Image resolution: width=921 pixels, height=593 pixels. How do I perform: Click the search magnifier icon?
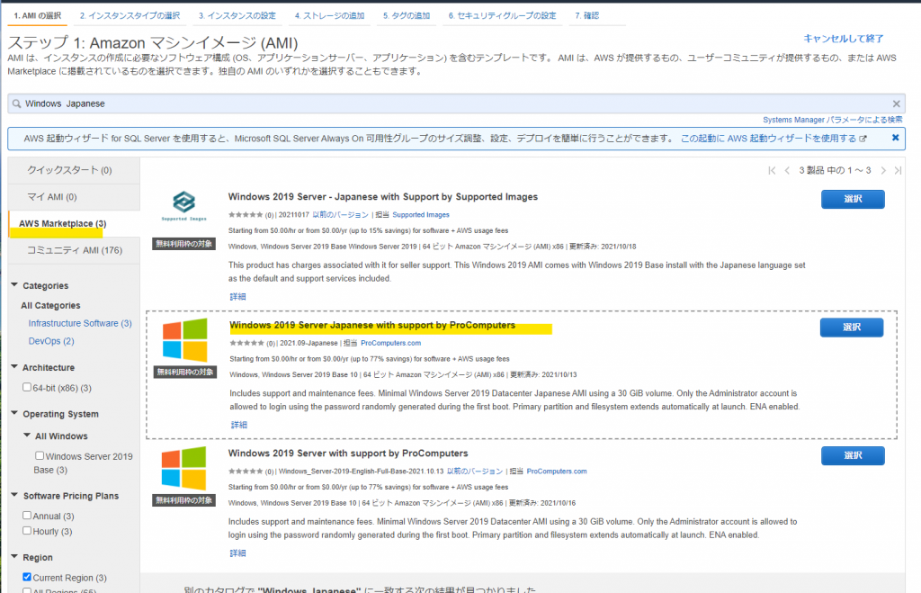(x=16, y=103)
